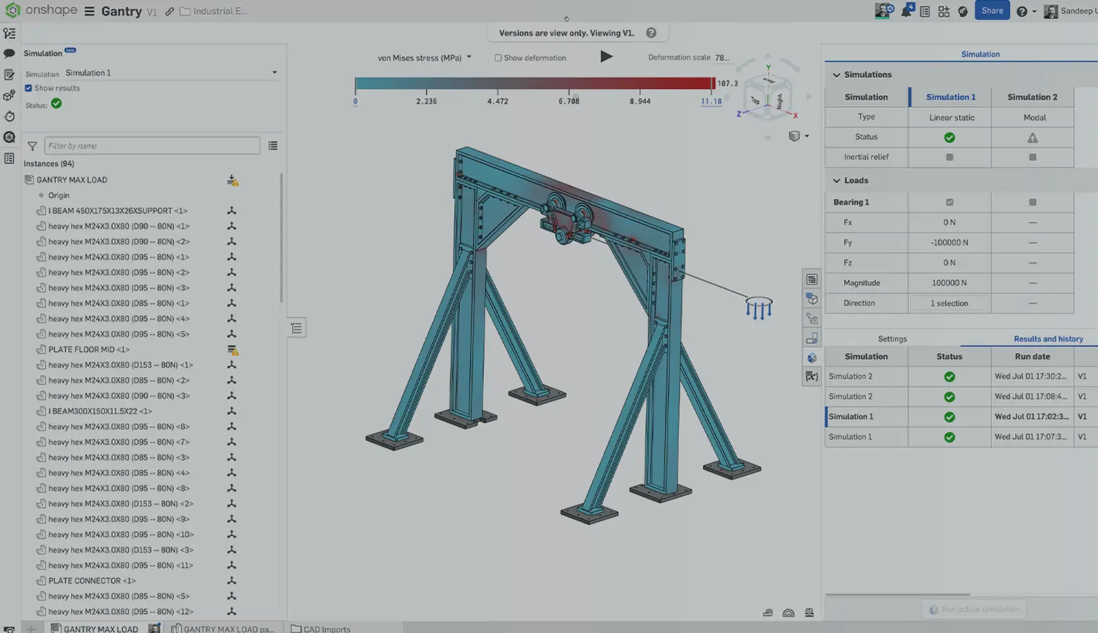Open von Mises stress result type dropdown

tap(424, 58)
